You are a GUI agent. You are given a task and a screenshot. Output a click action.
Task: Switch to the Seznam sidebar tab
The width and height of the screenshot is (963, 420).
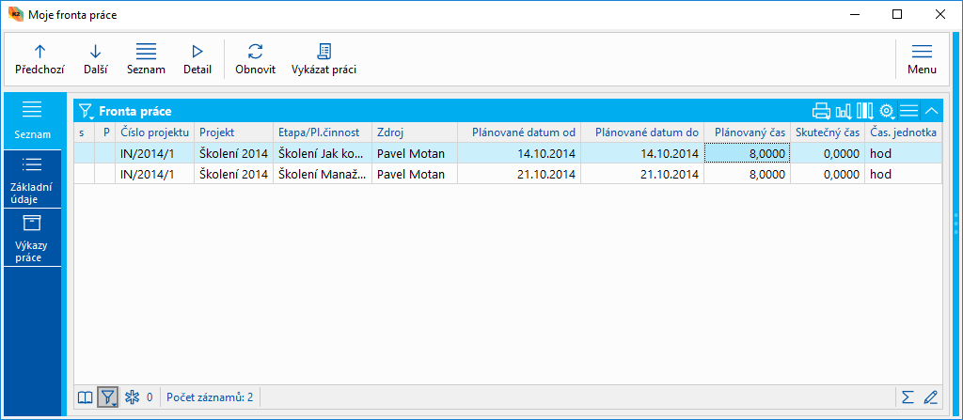(x=33, y=121)
